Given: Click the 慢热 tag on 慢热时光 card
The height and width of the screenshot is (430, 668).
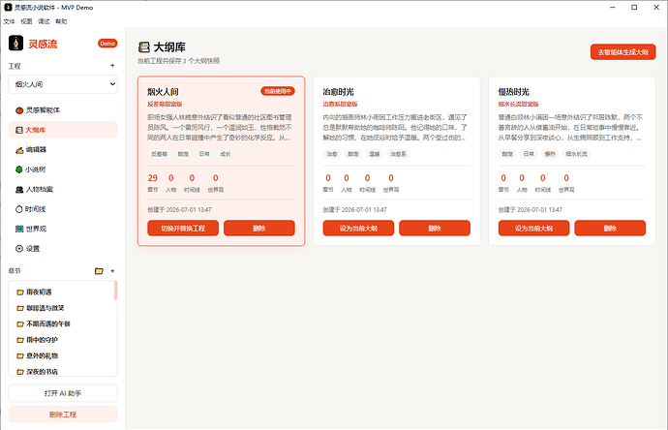Looking at the screenshot, I should pos(550,154).
